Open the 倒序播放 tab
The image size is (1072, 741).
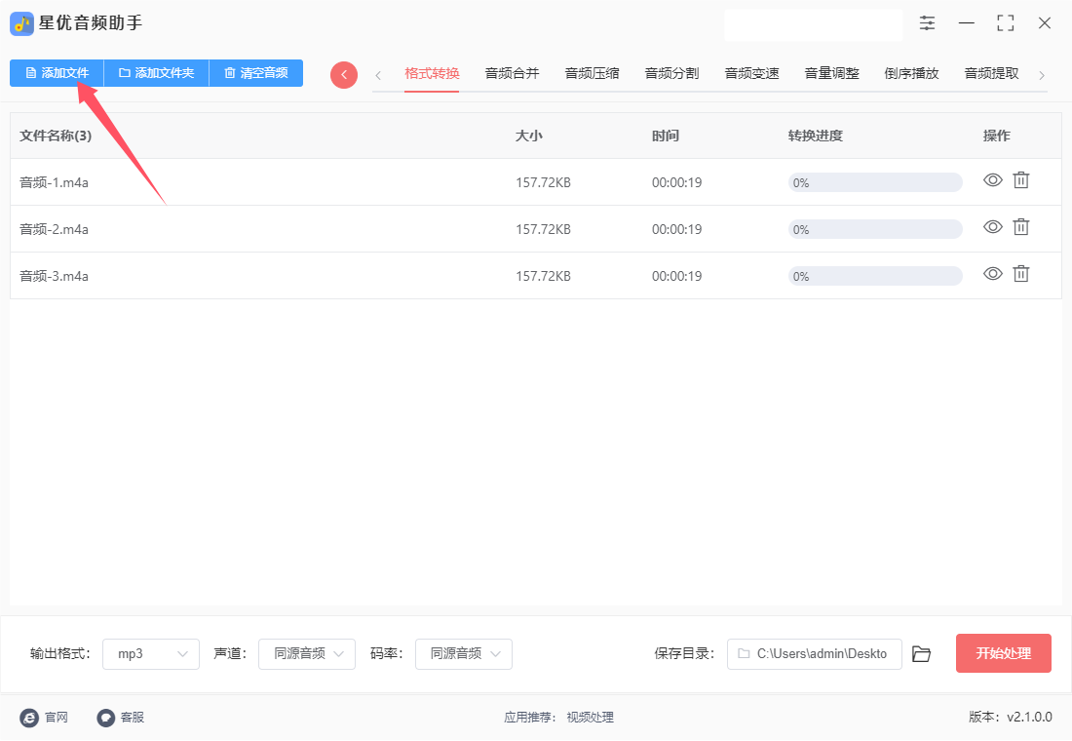click(x=911, y=73)
